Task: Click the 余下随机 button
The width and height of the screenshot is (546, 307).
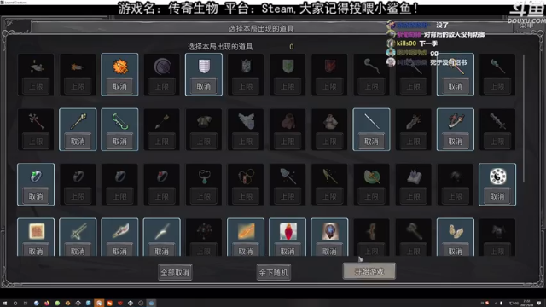Action: [x=273, y=273]
